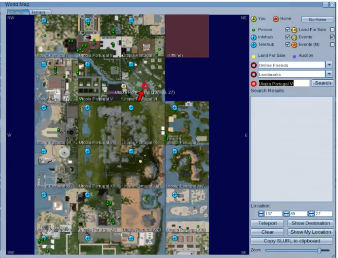Click the Clear button
Screen dimensions: 338x258
click(267, 232)
